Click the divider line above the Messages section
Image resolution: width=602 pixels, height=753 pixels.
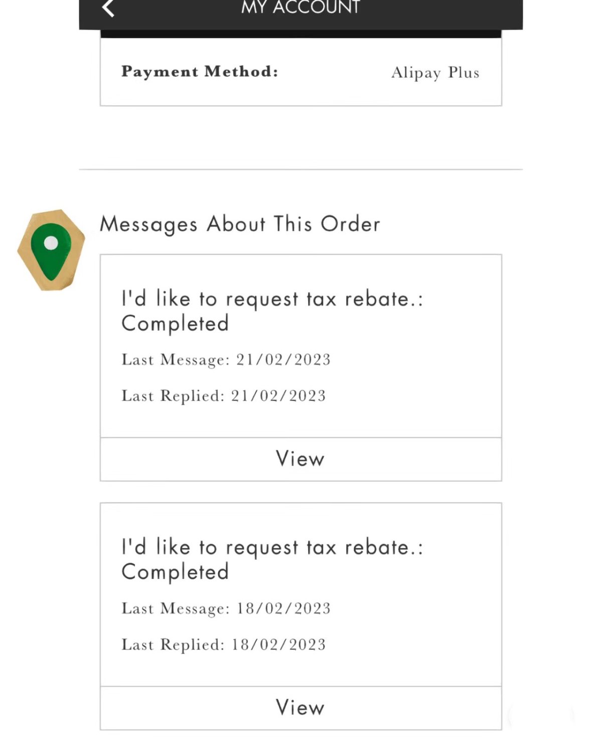[x=300, y=170]
